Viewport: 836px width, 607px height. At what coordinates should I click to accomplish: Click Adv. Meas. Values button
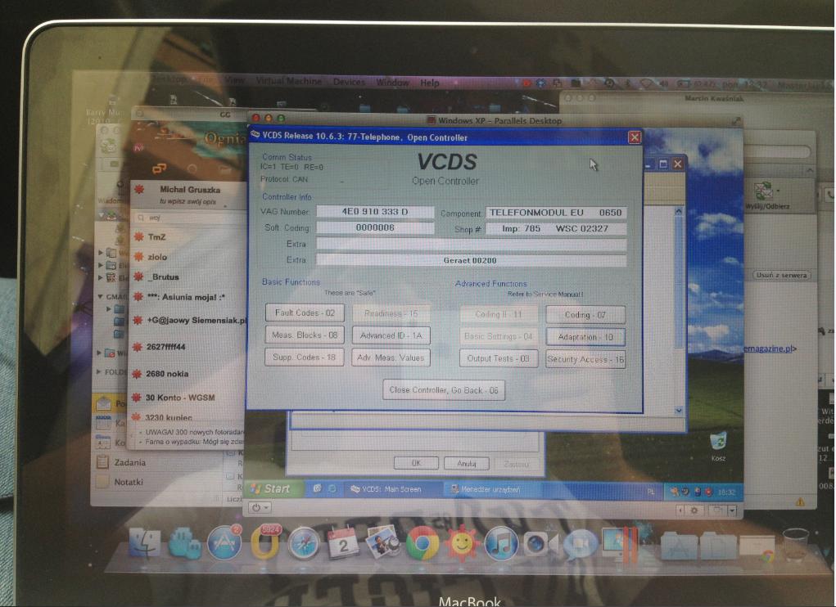[391, 357]
